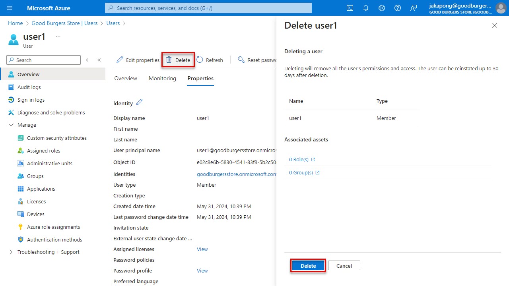Click the Identity edit pencil icon
The height and width of the screenshot is (286, 509).
click(139, 102)
